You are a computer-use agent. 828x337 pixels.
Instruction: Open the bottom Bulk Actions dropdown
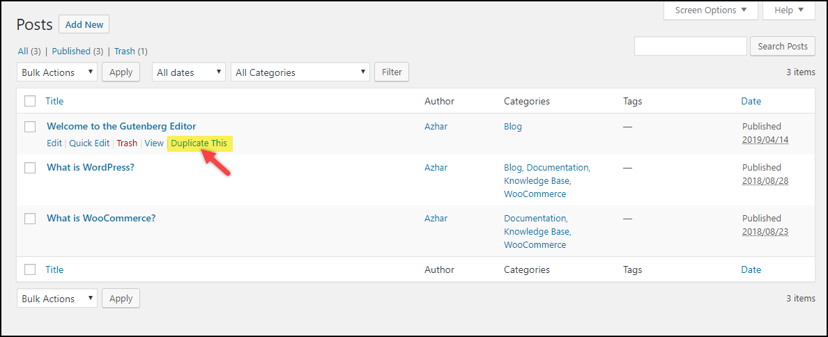click(57, 299)
